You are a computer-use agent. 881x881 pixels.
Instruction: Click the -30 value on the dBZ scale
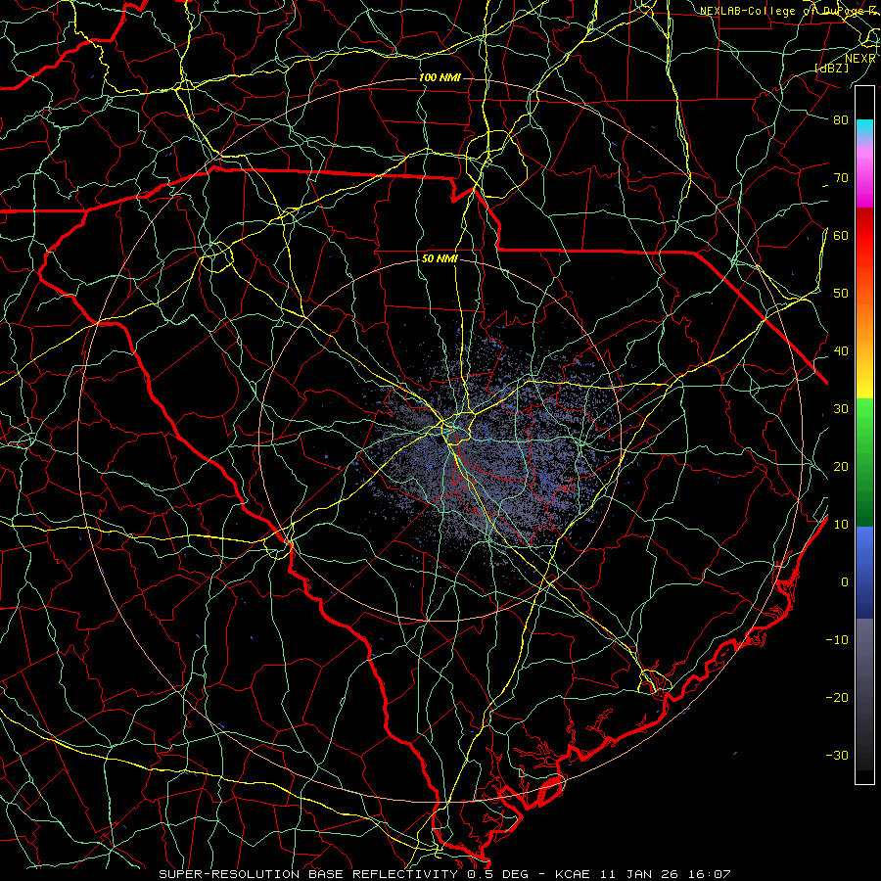837,756
